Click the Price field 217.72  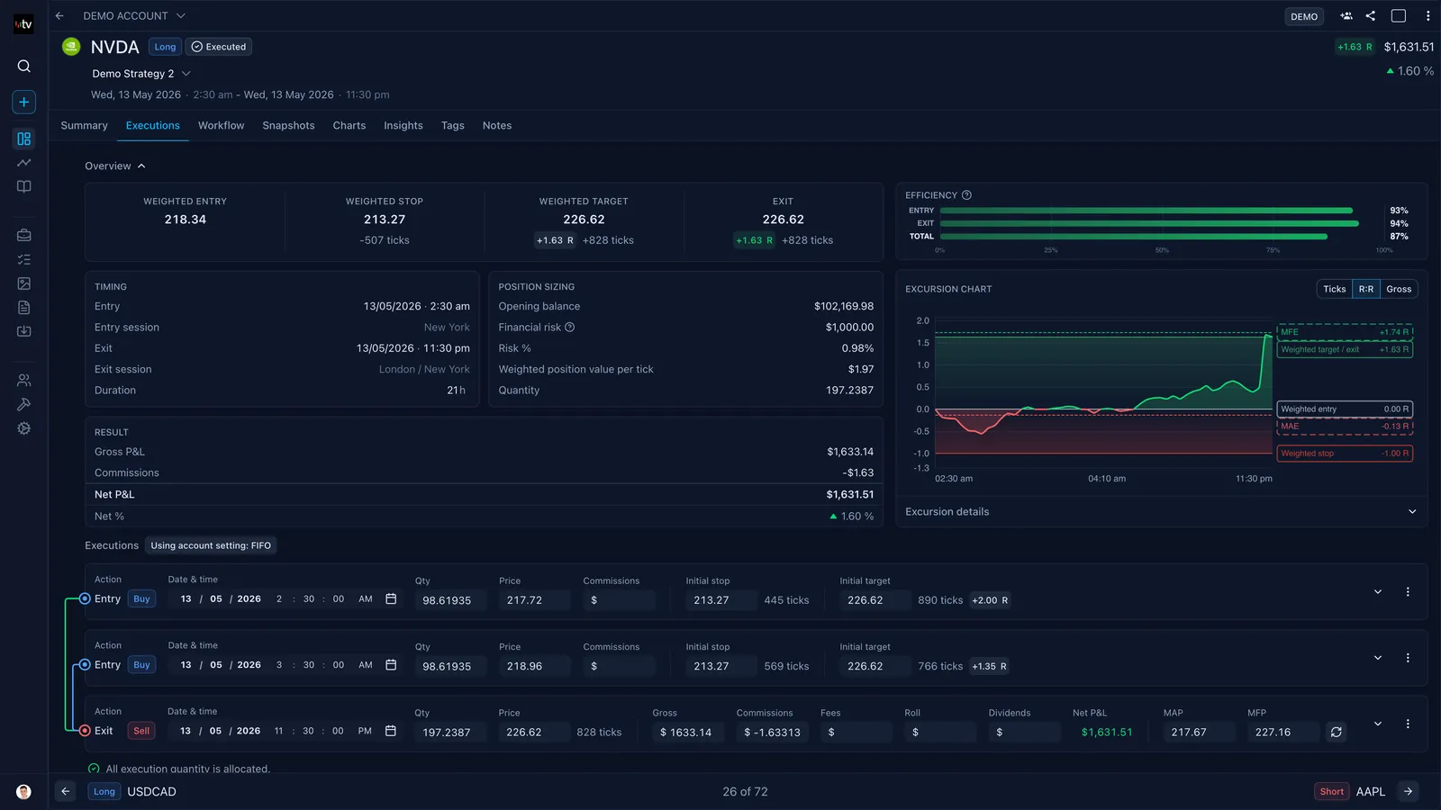point(534,600)
